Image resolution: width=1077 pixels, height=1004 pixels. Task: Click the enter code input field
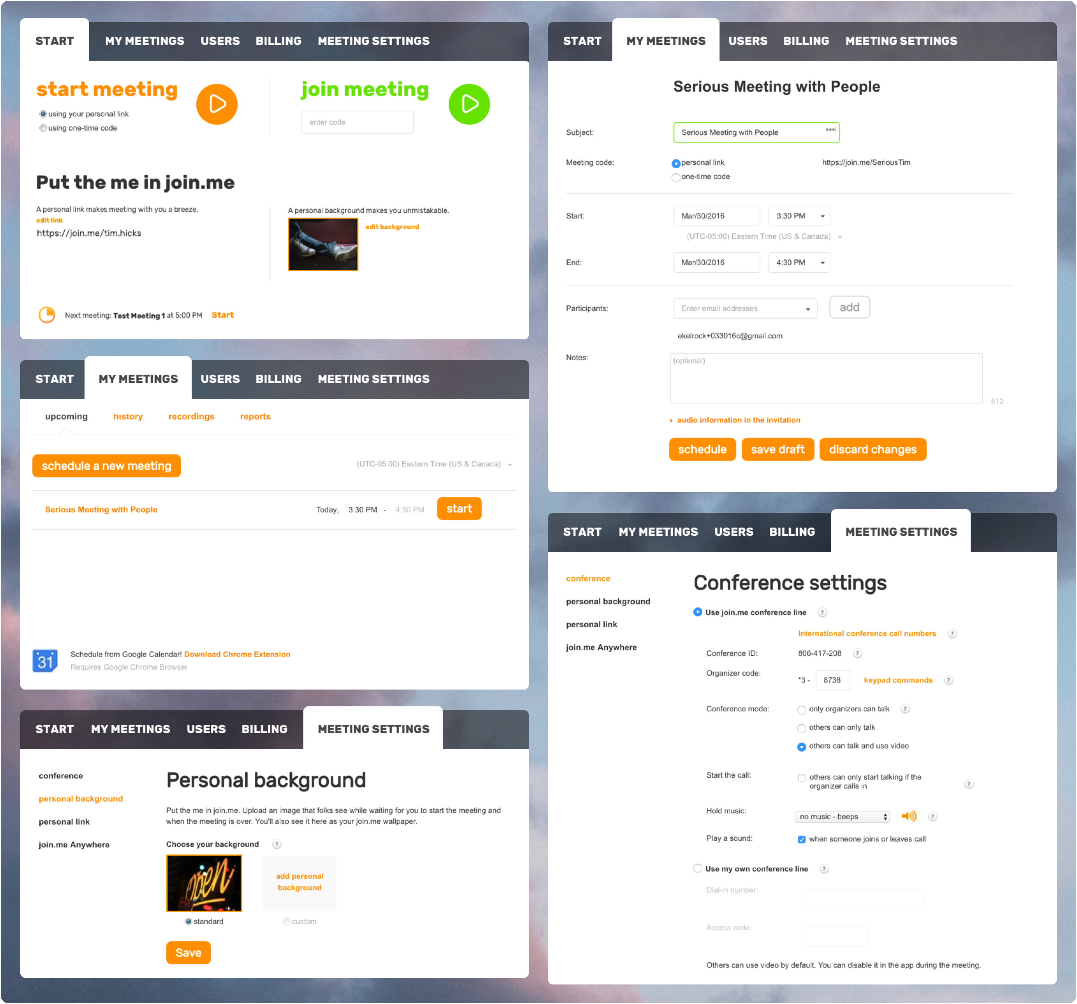pyautogui.click(x=357, y=123)
